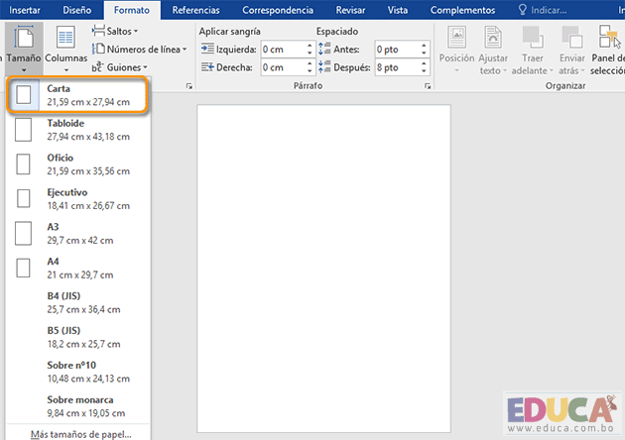Switch to the Complementos tab
Screen dimensions: 625x440
pos(462,10)
